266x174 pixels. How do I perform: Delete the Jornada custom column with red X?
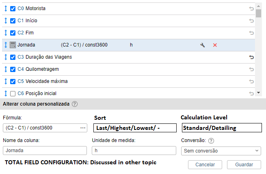point(215,45)
